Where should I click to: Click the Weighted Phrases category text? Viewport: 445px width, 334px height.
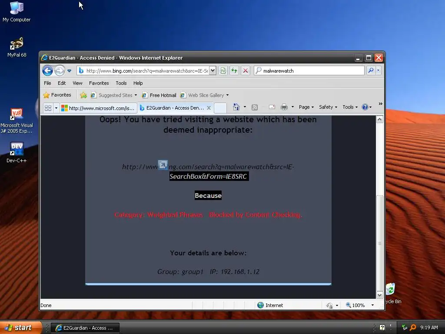(159, 215)
